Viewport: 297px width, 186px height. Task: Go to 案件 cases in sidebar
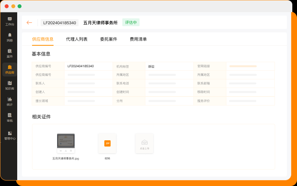pos(9,53)
